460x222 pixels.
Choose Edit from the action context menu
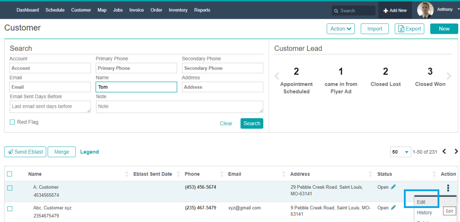coord(421,202)
